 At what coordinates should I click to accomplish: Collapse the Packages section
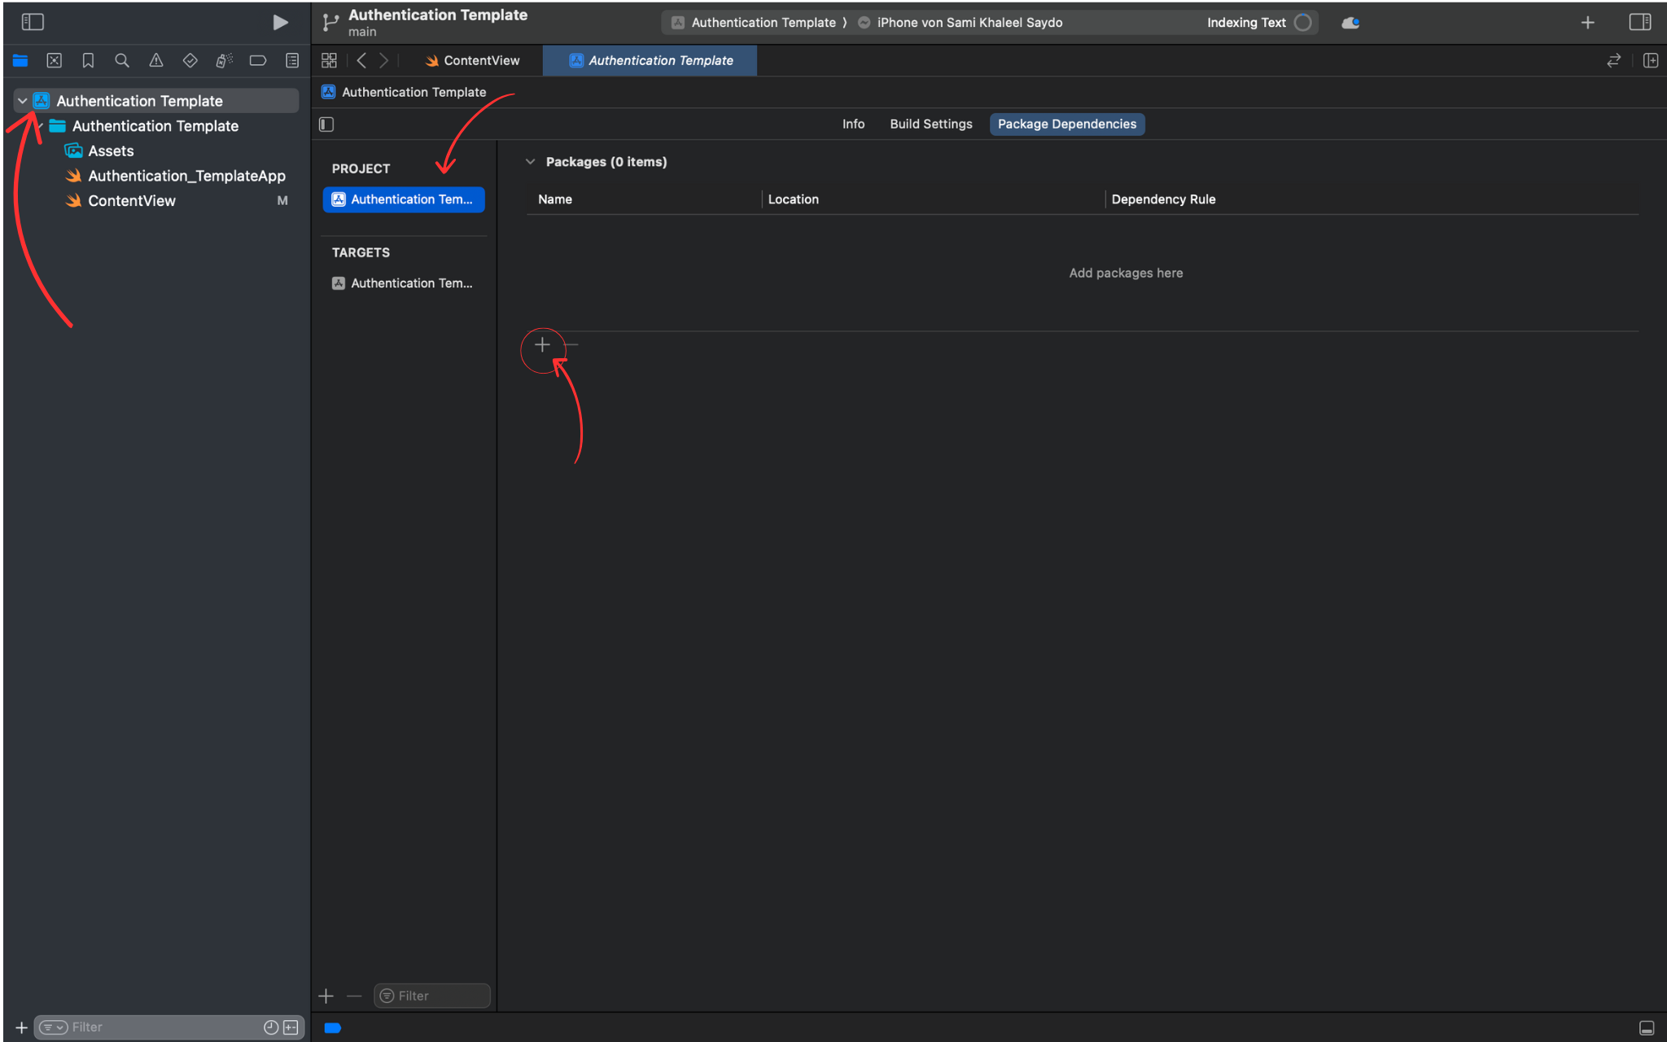[x=531, y=162]
